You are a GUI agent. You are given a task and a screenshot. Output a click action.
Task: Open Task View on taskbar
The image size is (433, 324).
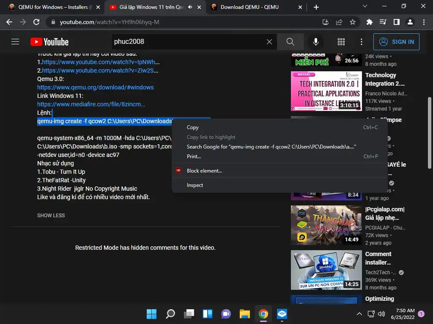[x=189, y=314]
